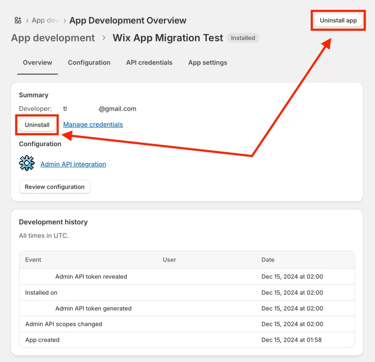This screenshot has width=375, height=362.
Task: Open the API credentials tab
Action: 149,63
